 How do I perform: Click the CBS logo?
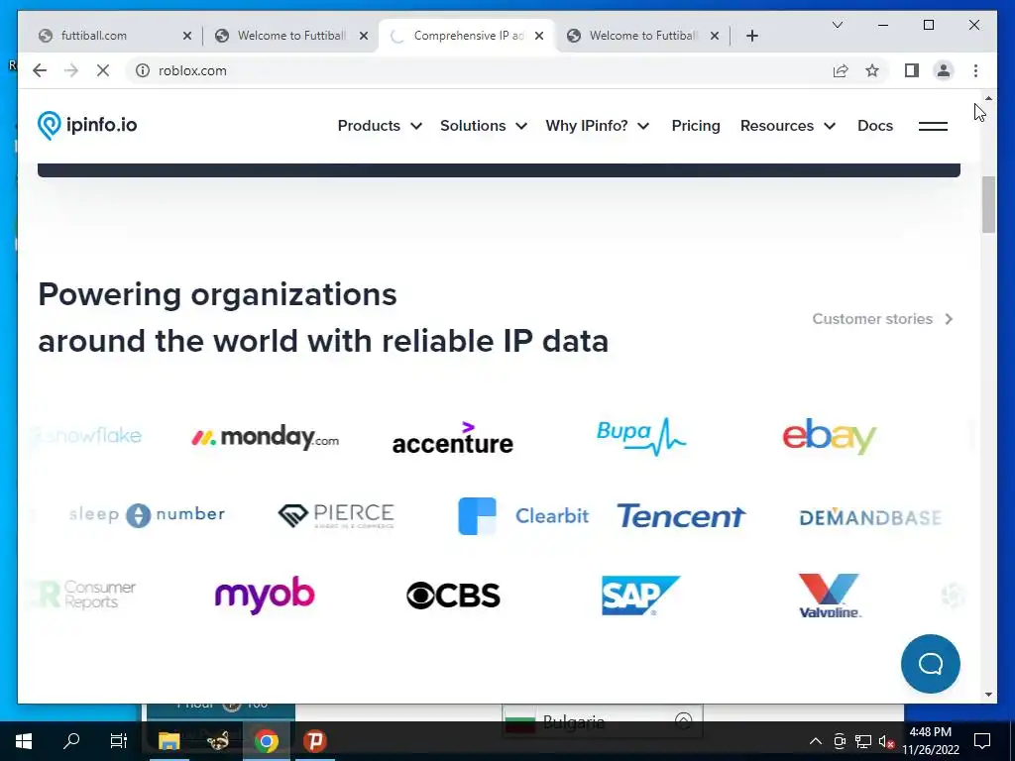(453, 596)
